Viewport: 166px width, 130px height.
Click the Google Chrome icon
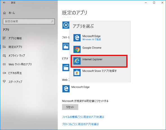pos(77,49)
